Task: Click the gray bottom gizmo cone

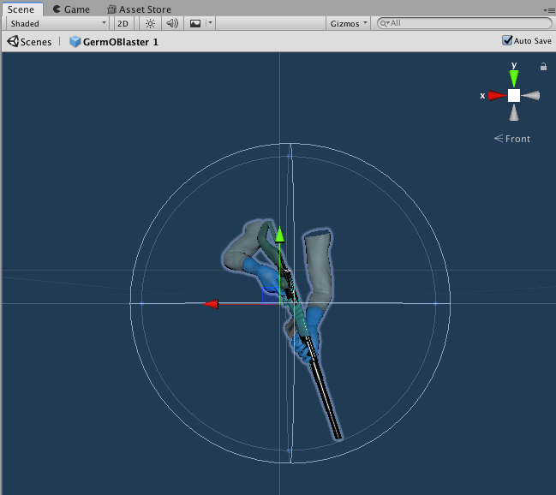Action: point(513,113)
